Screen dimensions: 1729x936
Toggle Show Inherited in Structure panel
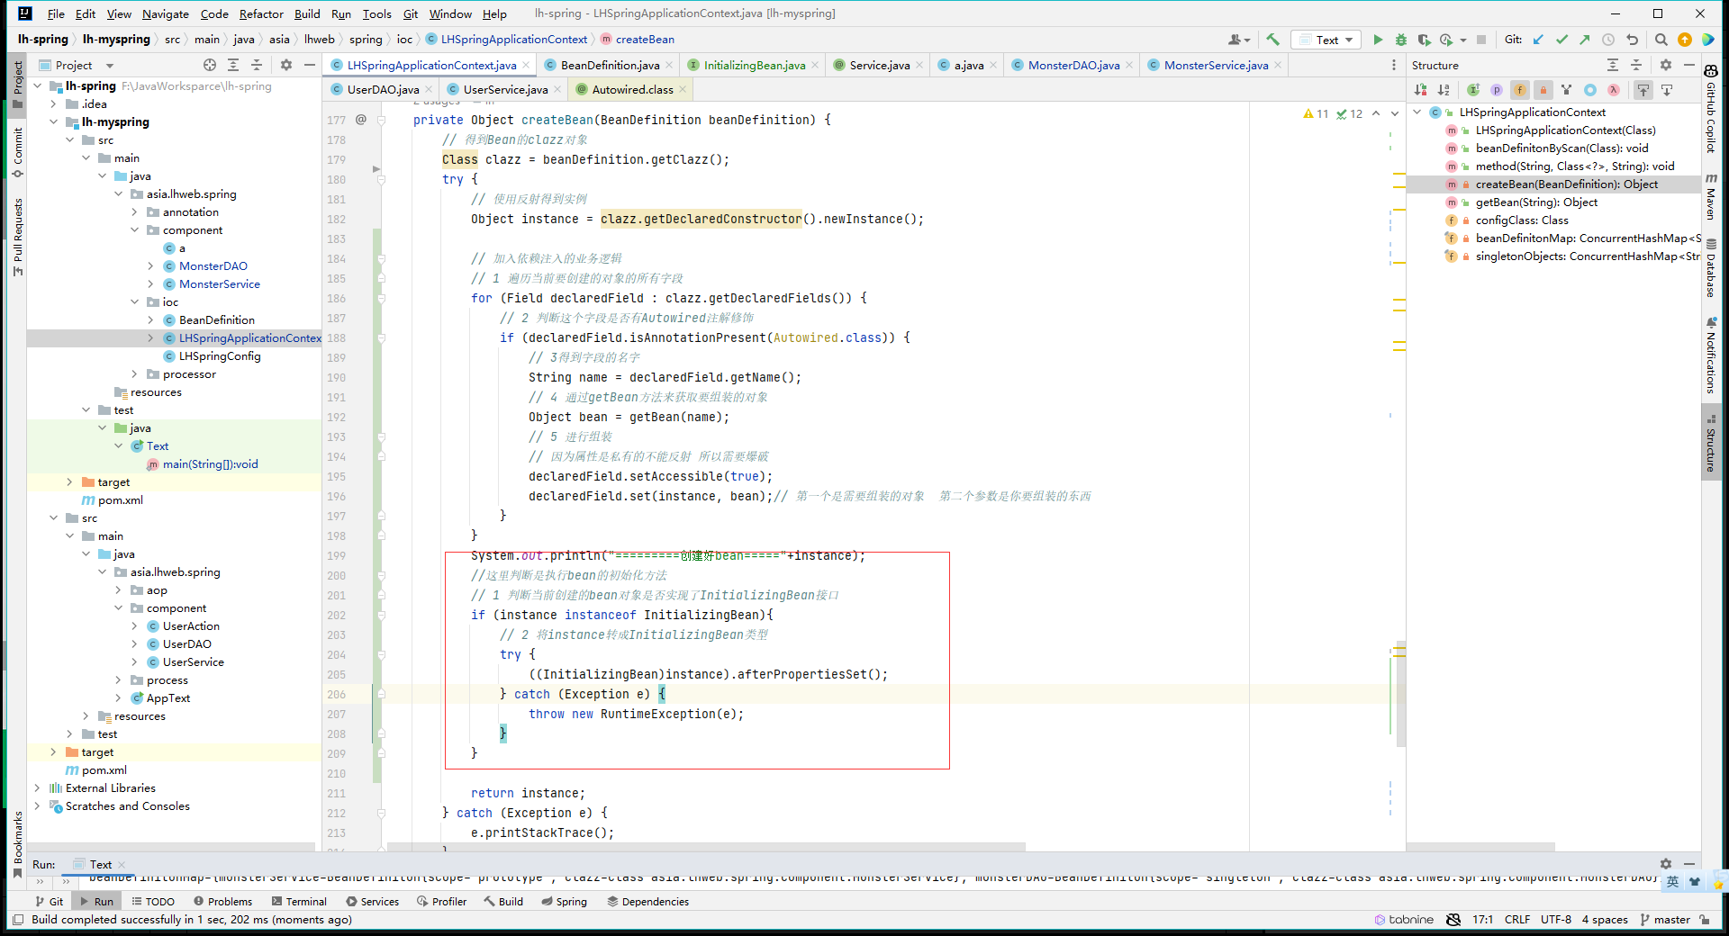pyautogui.click(x=1473, y=90)
